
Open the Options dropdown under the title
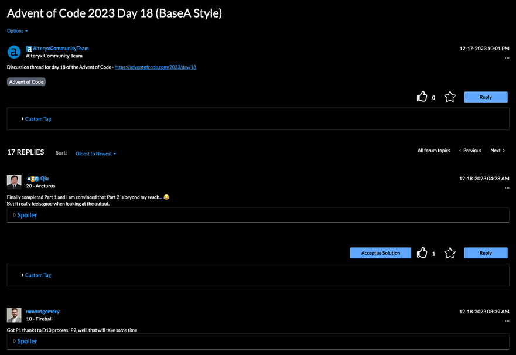(17, 31)
